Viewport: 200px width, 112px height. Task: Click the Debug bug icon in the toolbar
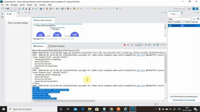point(57,9)
